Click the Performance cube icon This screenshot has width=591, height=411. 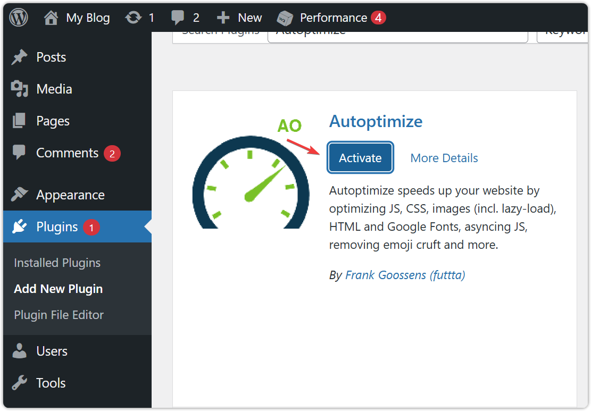[x=285, y=18]
